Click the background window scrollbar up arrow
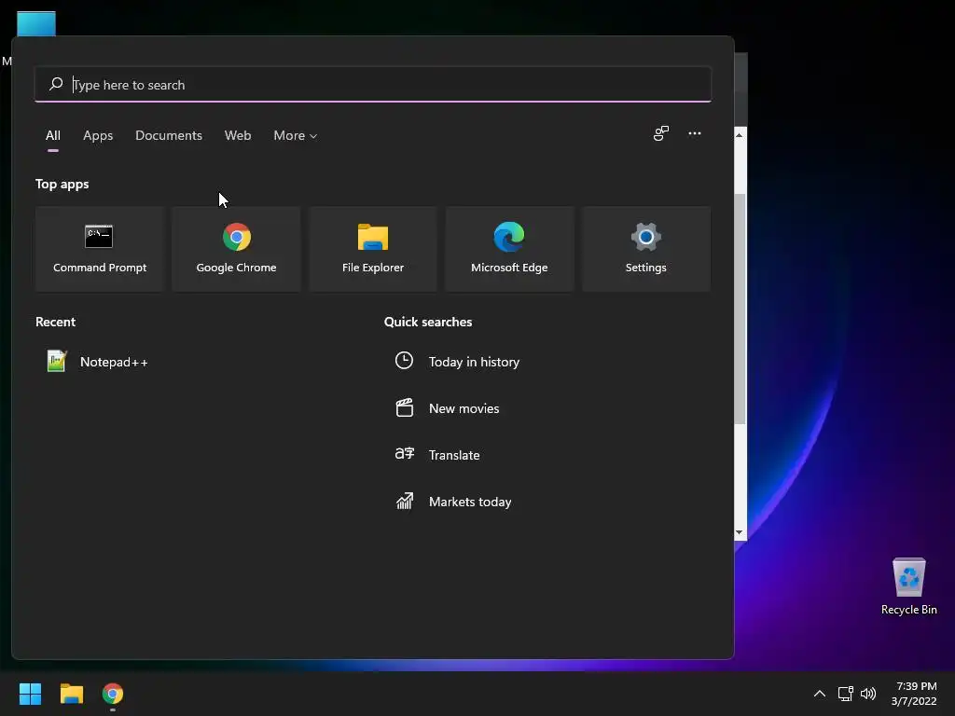955x716 pixels. pos(740,134)
